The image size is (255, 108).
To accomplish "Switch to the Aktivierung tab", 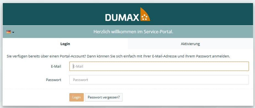I will pos(190,44).
